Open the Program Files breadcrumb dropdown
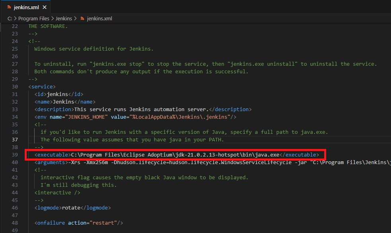Image resolution: width=391 pixels, height=233 pixels. pos(34,18)
